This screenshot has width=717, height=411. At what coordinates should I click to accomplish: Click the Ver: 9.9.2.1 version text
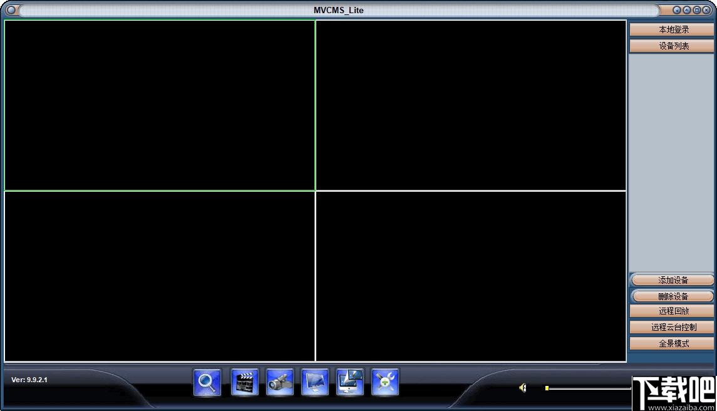click(x=29, y=380)
